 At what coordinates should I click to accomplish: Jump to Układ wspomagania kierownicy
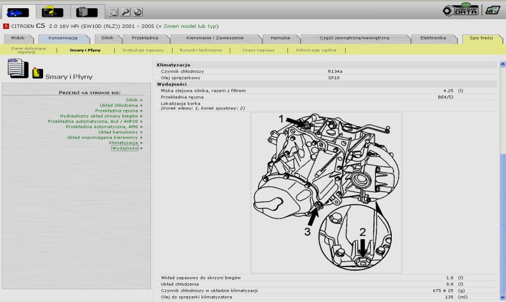tap(103, 137)
